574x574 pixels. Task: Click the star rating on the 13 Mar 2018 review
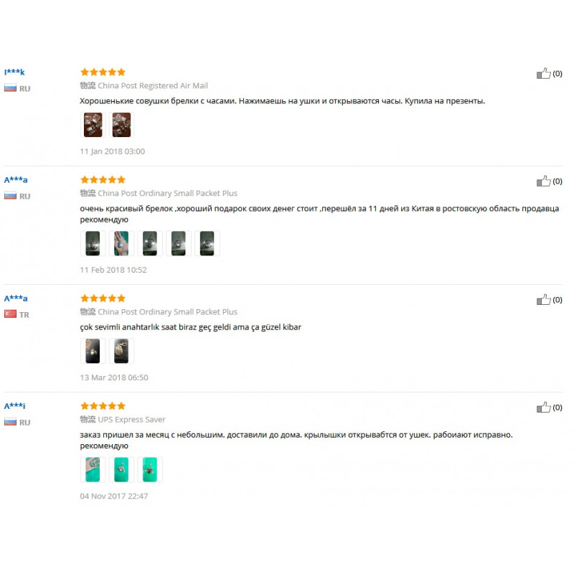[x=103, y=298]
